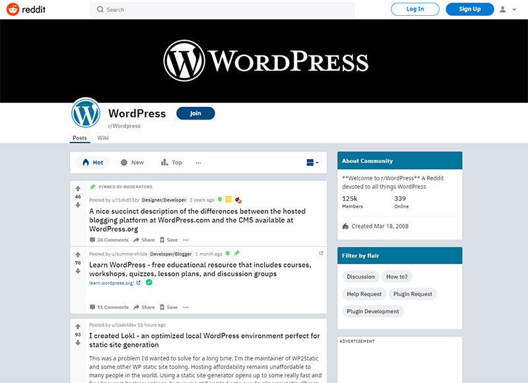Click the Reddit logo icon
528x383 pixels.
pos(13,9)
